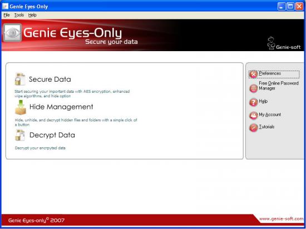
Task: Open the Tutorials link
Action: point(266,127)
